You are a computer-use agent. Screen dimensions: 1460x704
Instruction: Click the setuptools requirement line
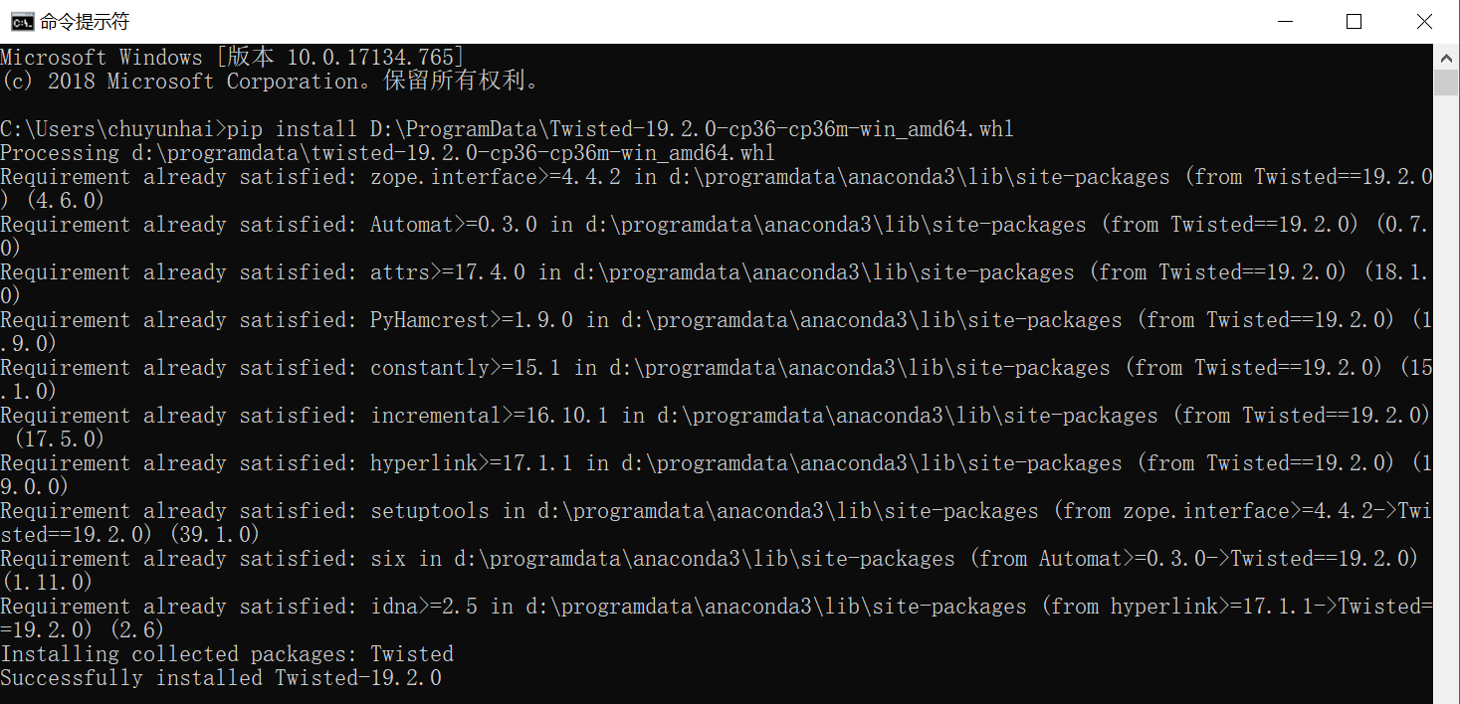717,523
